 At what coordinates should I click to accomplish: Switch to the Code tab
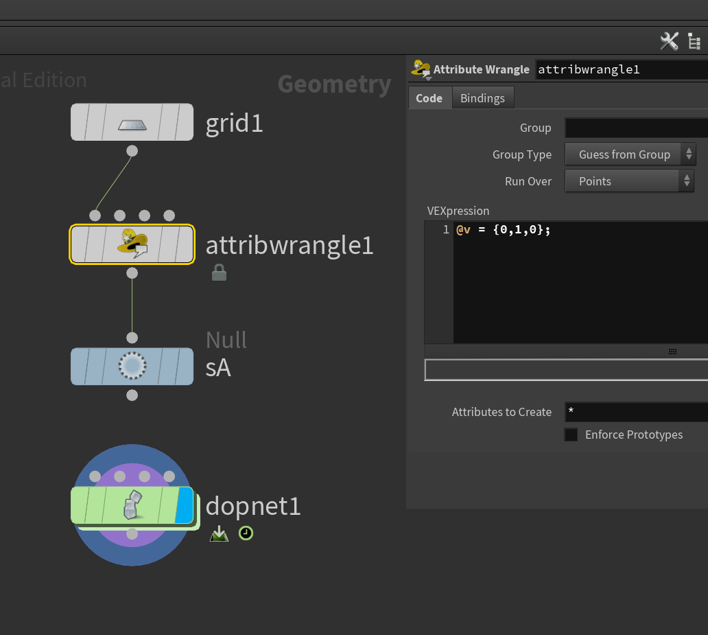pyautogui.click(x=429, y=98)
